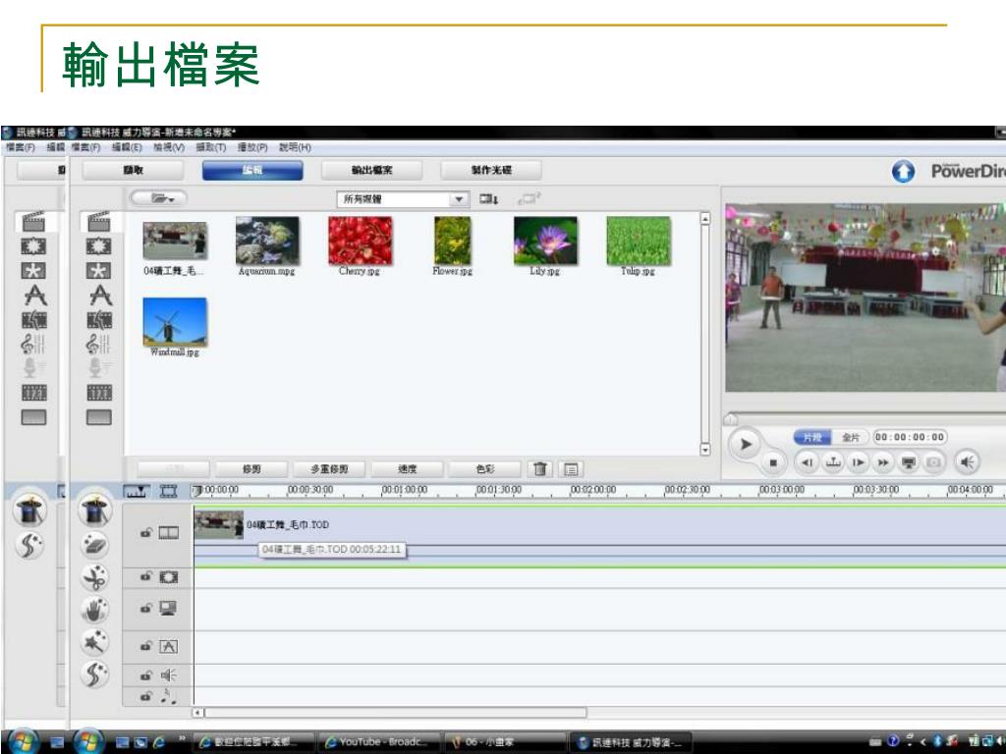Toggle lock on the PiP track
This screenshot has height=754, width=1006.
point(145,608)
